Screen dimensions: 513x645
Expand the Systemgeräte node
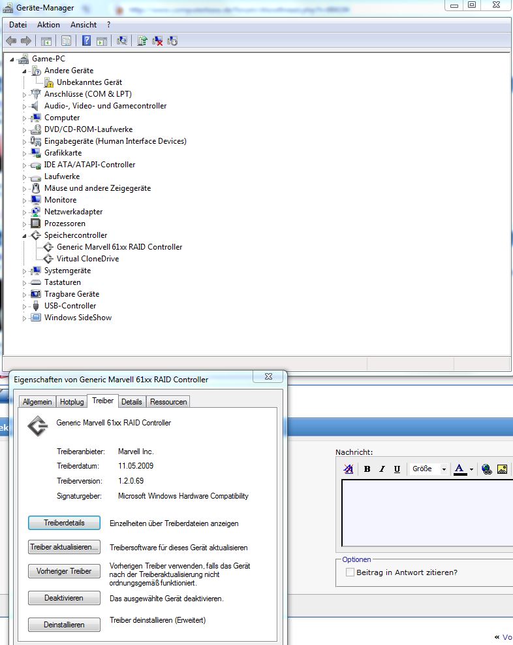[x=24, y=271]
